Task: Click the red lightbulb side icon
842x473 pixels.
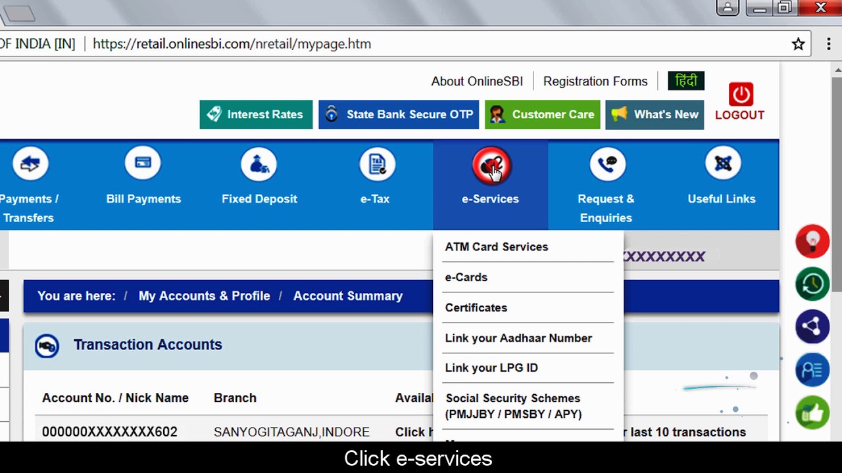Action: (x=812, y=240)
